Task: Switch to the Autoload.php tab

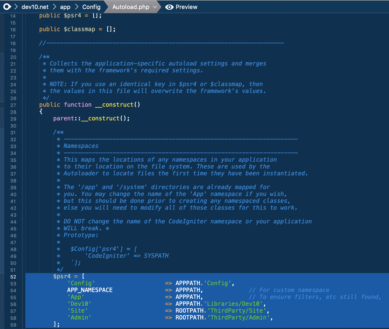Action: pyautogui.click(x=130, y=7)
